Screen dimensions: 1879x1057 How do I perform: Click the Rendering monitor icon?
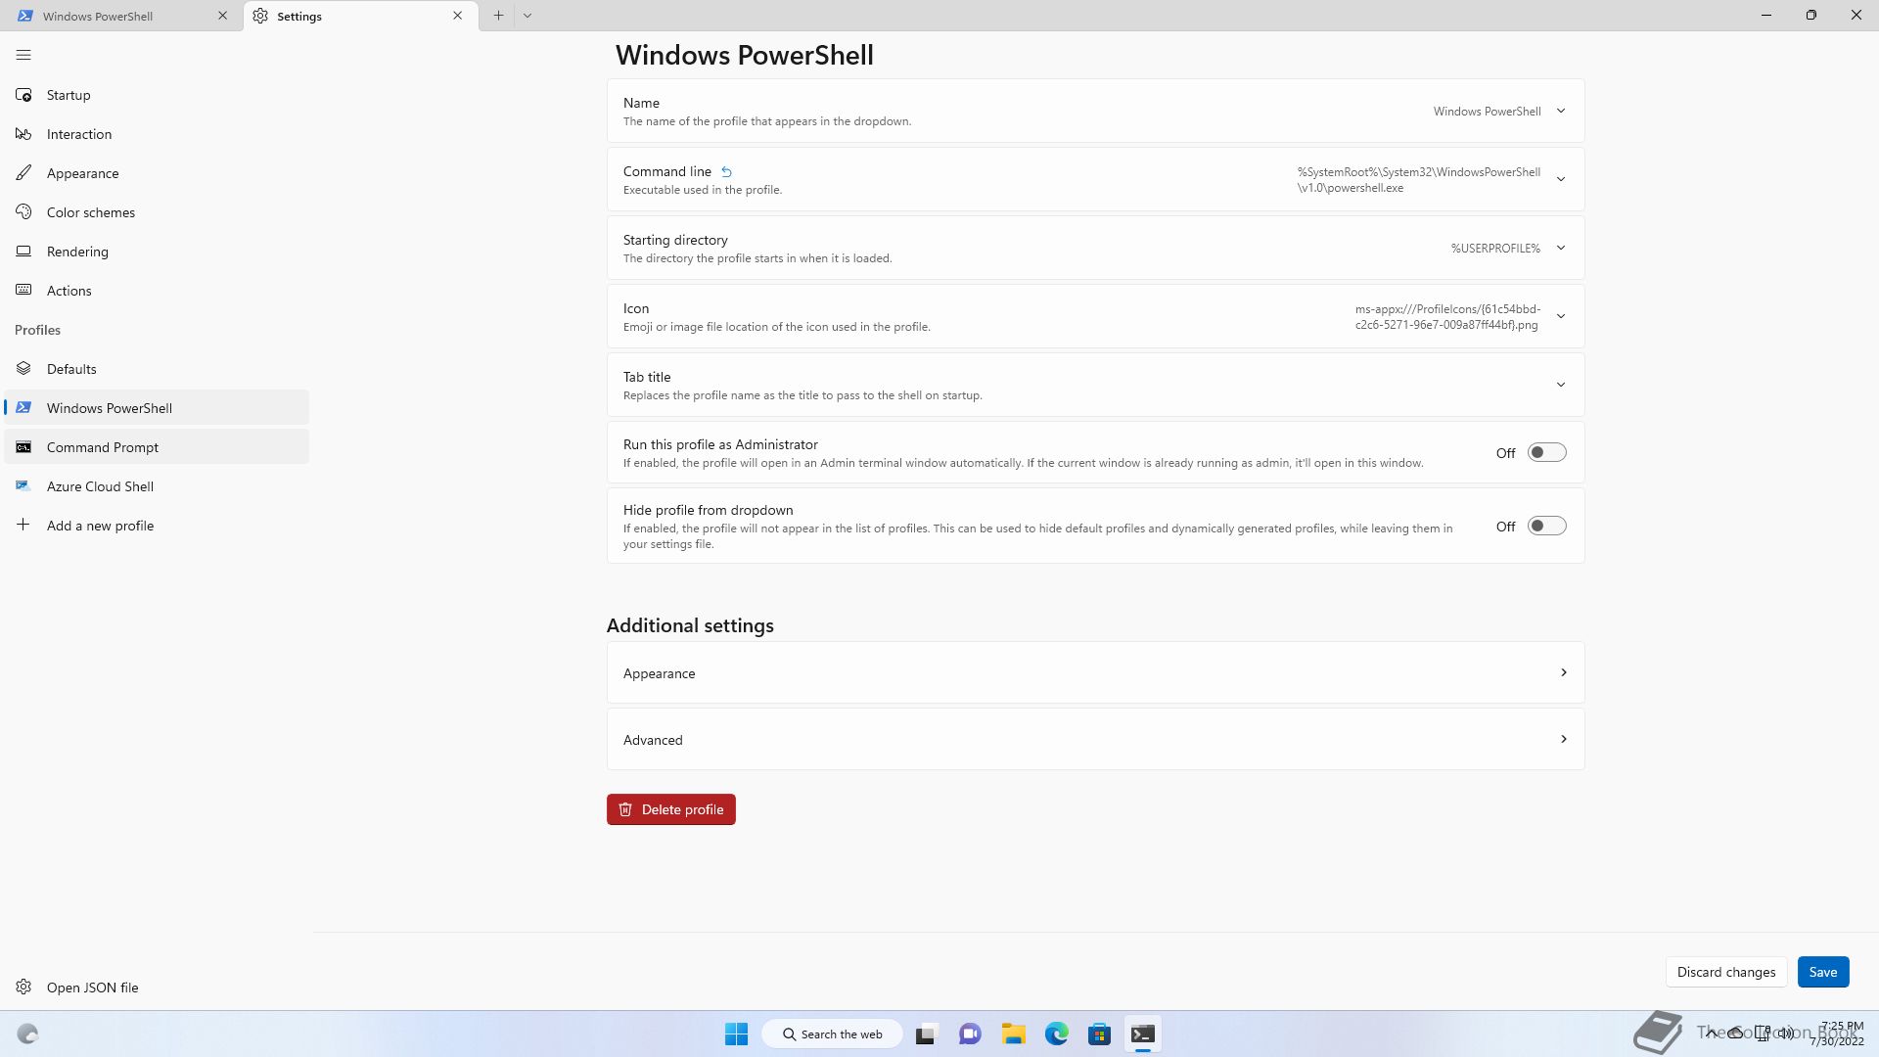(x=23, y=252)
